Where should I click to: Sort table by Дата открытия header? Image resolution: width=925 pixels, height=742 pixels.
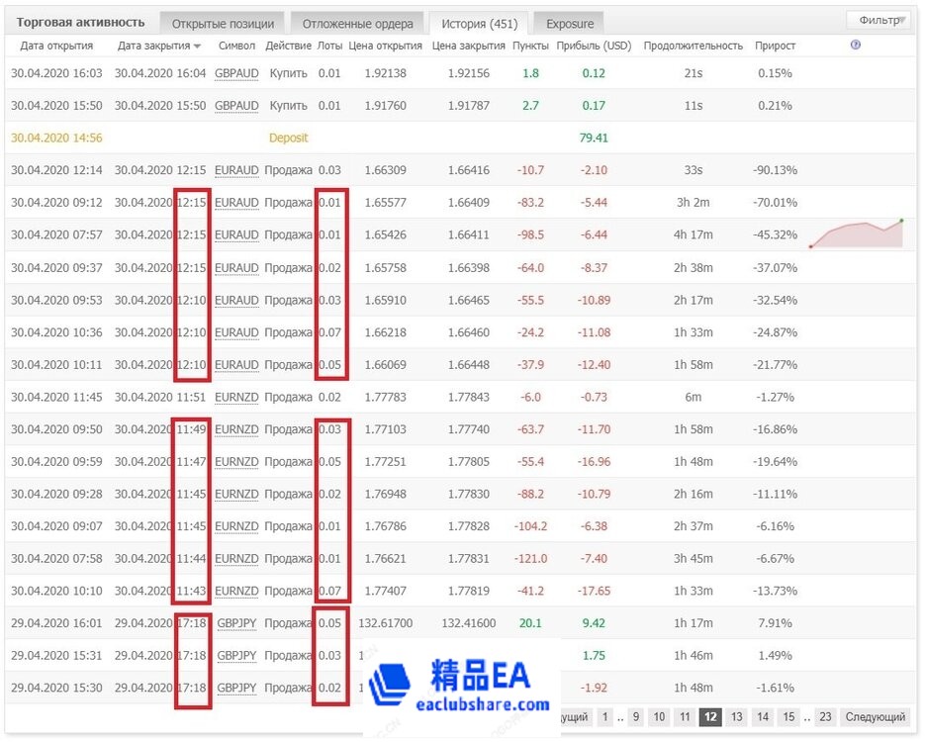[56, 46]
